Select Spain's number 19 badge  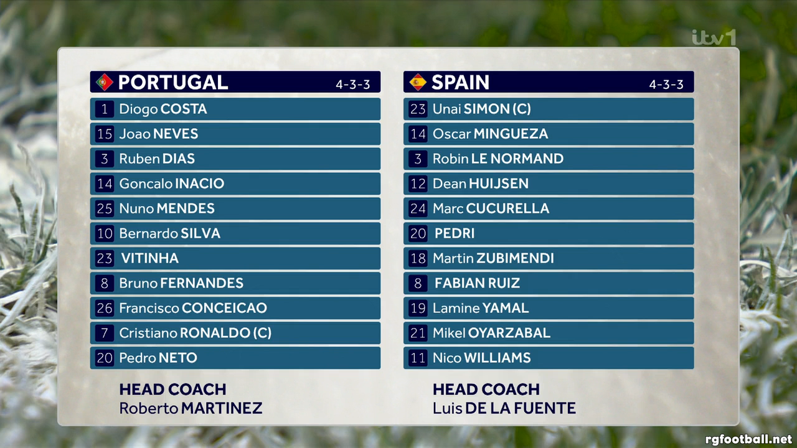[x=418, y=308]
